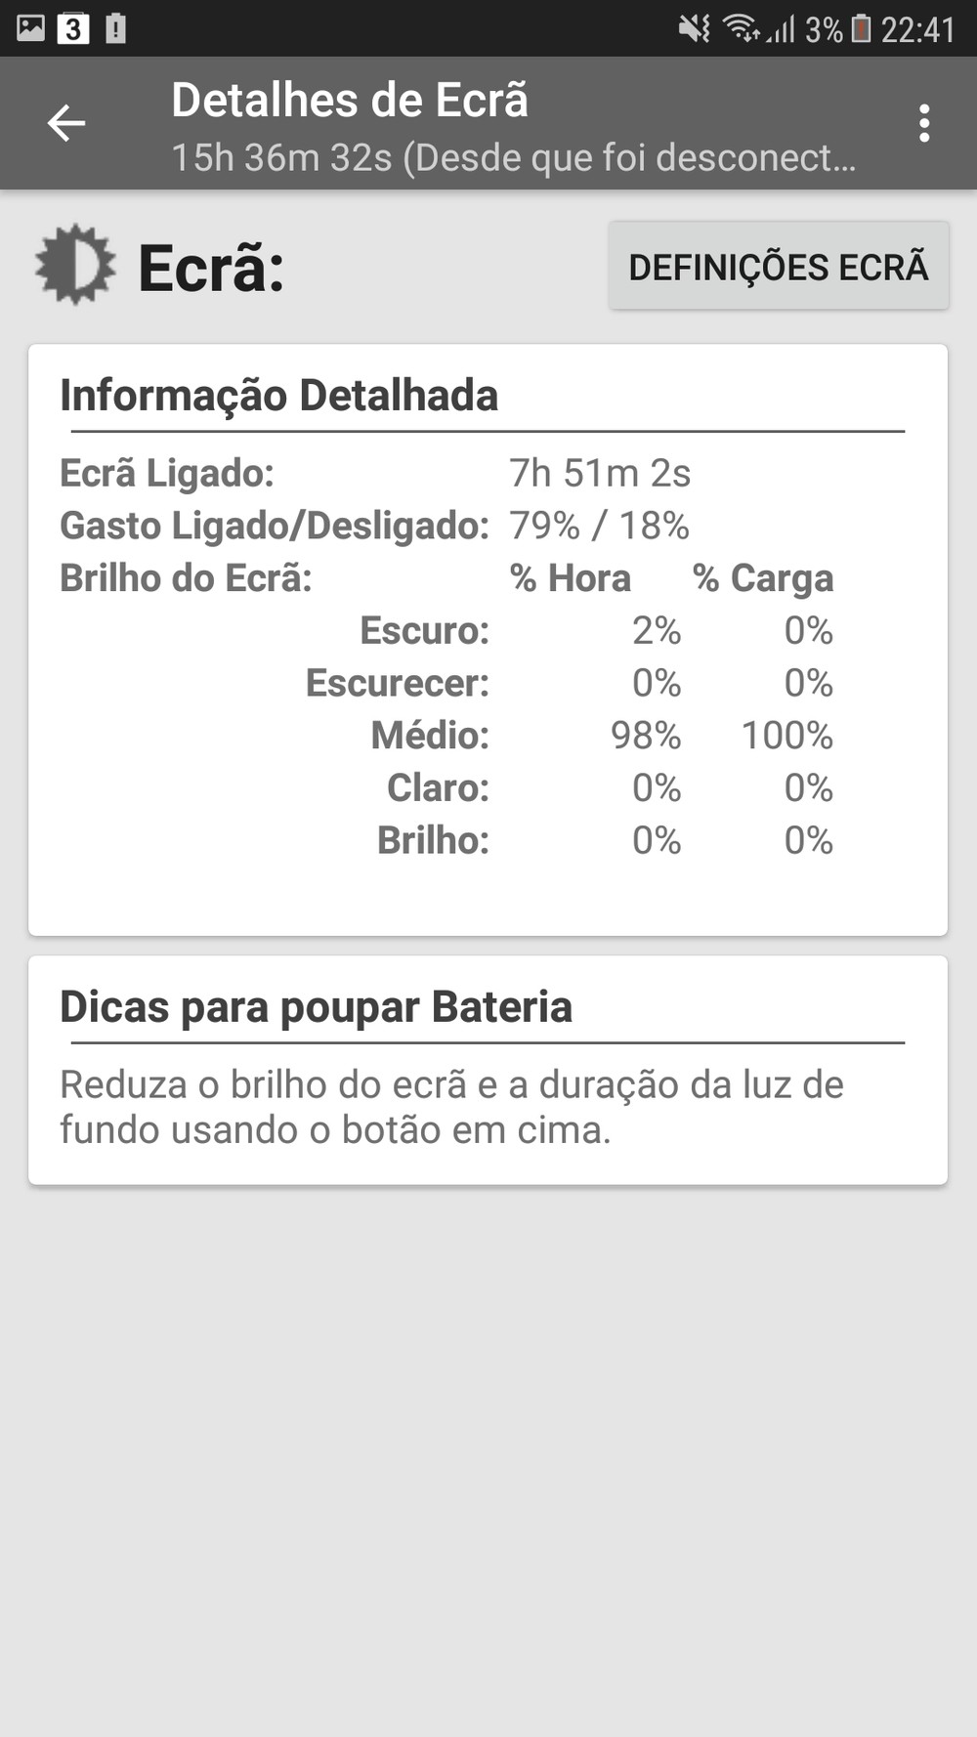The width and height of the screenshot is (977, 1737).
Task: Tap the picture notification icon in status bar
Action: 30,28
